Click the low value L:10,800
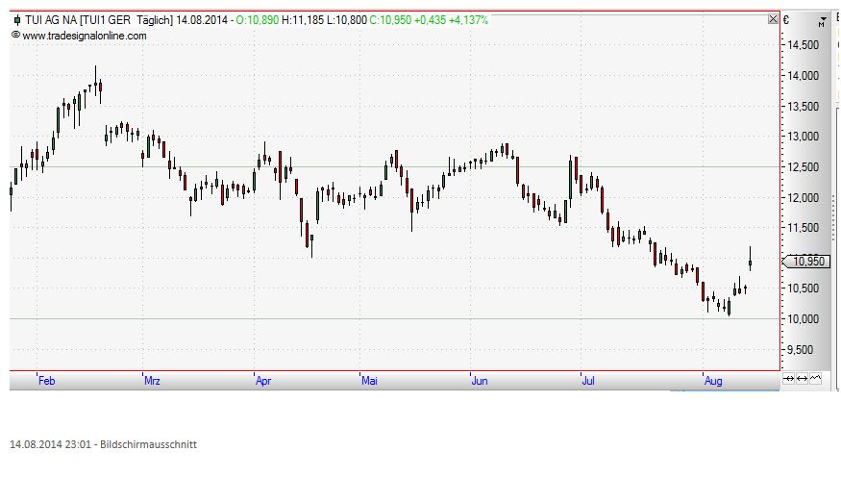This screenshot has width=841, height=477. pyautogui.click(x=346, y=20)
